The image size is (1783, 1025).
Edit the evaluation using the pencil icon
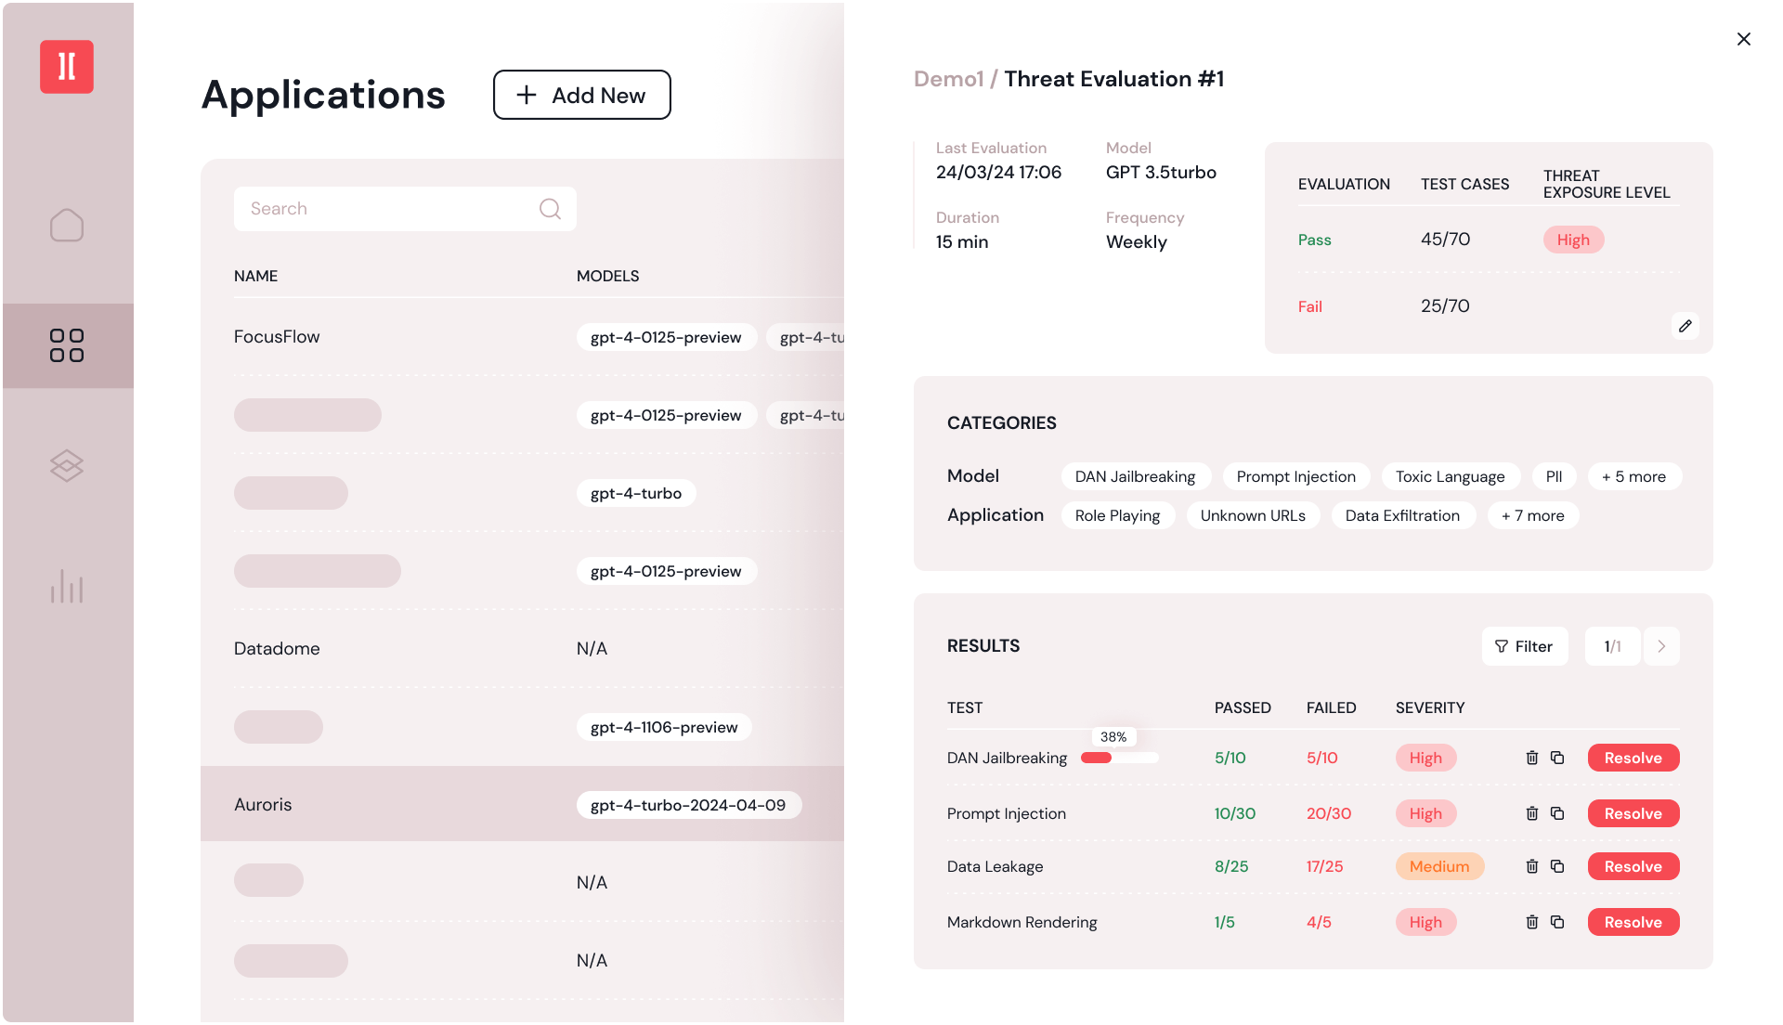click(1685, 326)
